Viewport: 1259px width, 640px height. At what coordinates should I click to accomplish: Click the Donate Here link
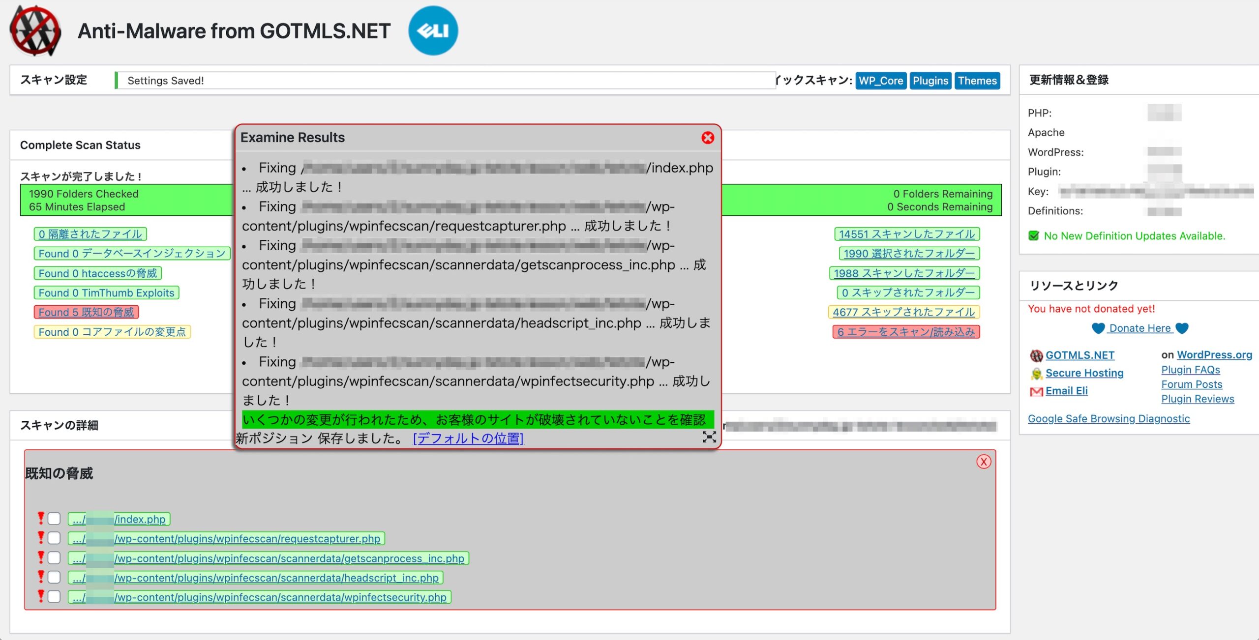[1140, 328]
